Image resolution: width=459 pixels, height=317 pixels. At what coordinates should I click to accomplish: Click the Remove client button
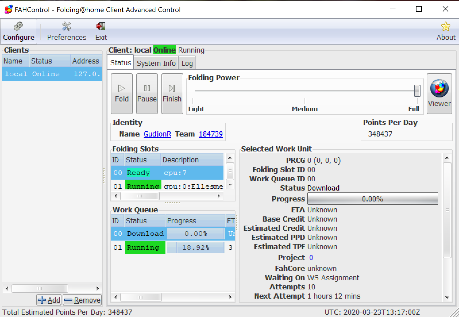tap(82, 300)
